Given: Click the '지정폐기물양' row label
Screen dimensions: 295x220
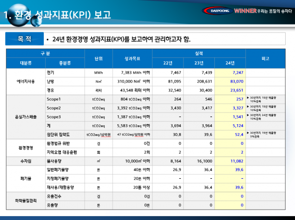Looking at the screenshot, I should click(58, 179).
